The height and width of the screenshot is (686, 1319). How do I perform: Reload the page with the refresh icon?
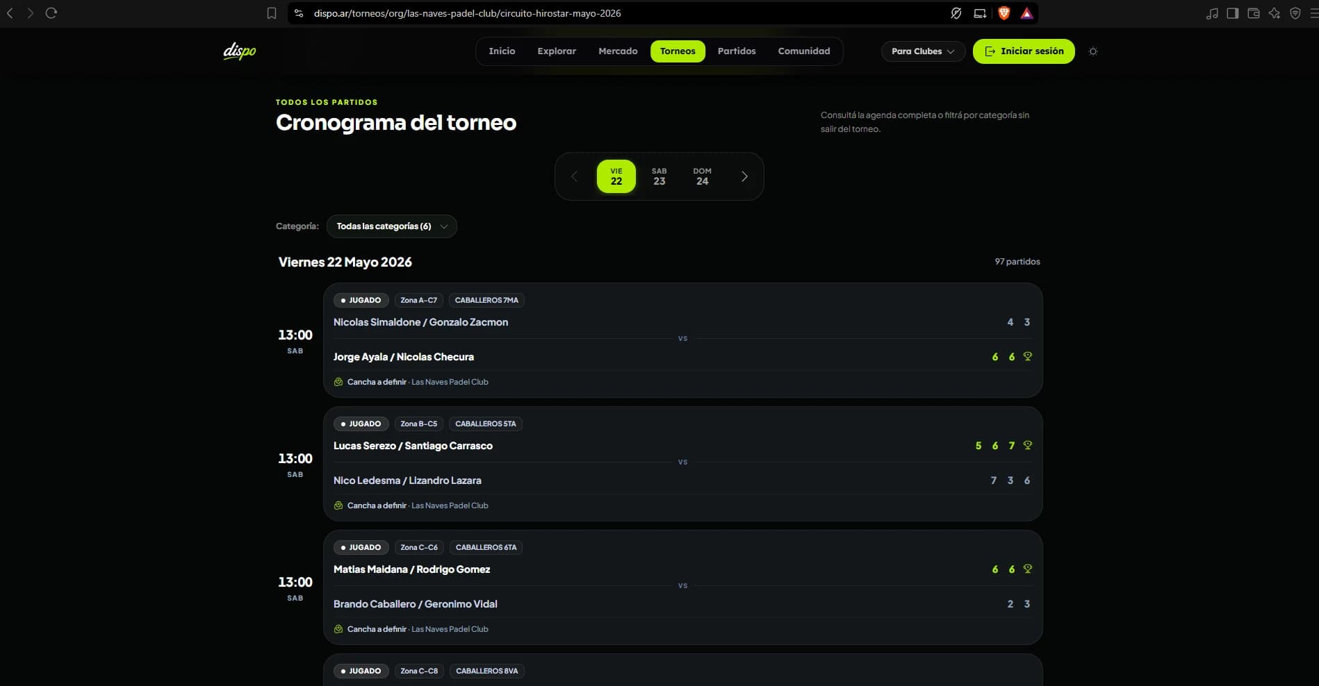click(x=51, y=13)
